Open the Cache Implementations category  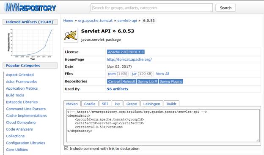click(x=26, y=116)
